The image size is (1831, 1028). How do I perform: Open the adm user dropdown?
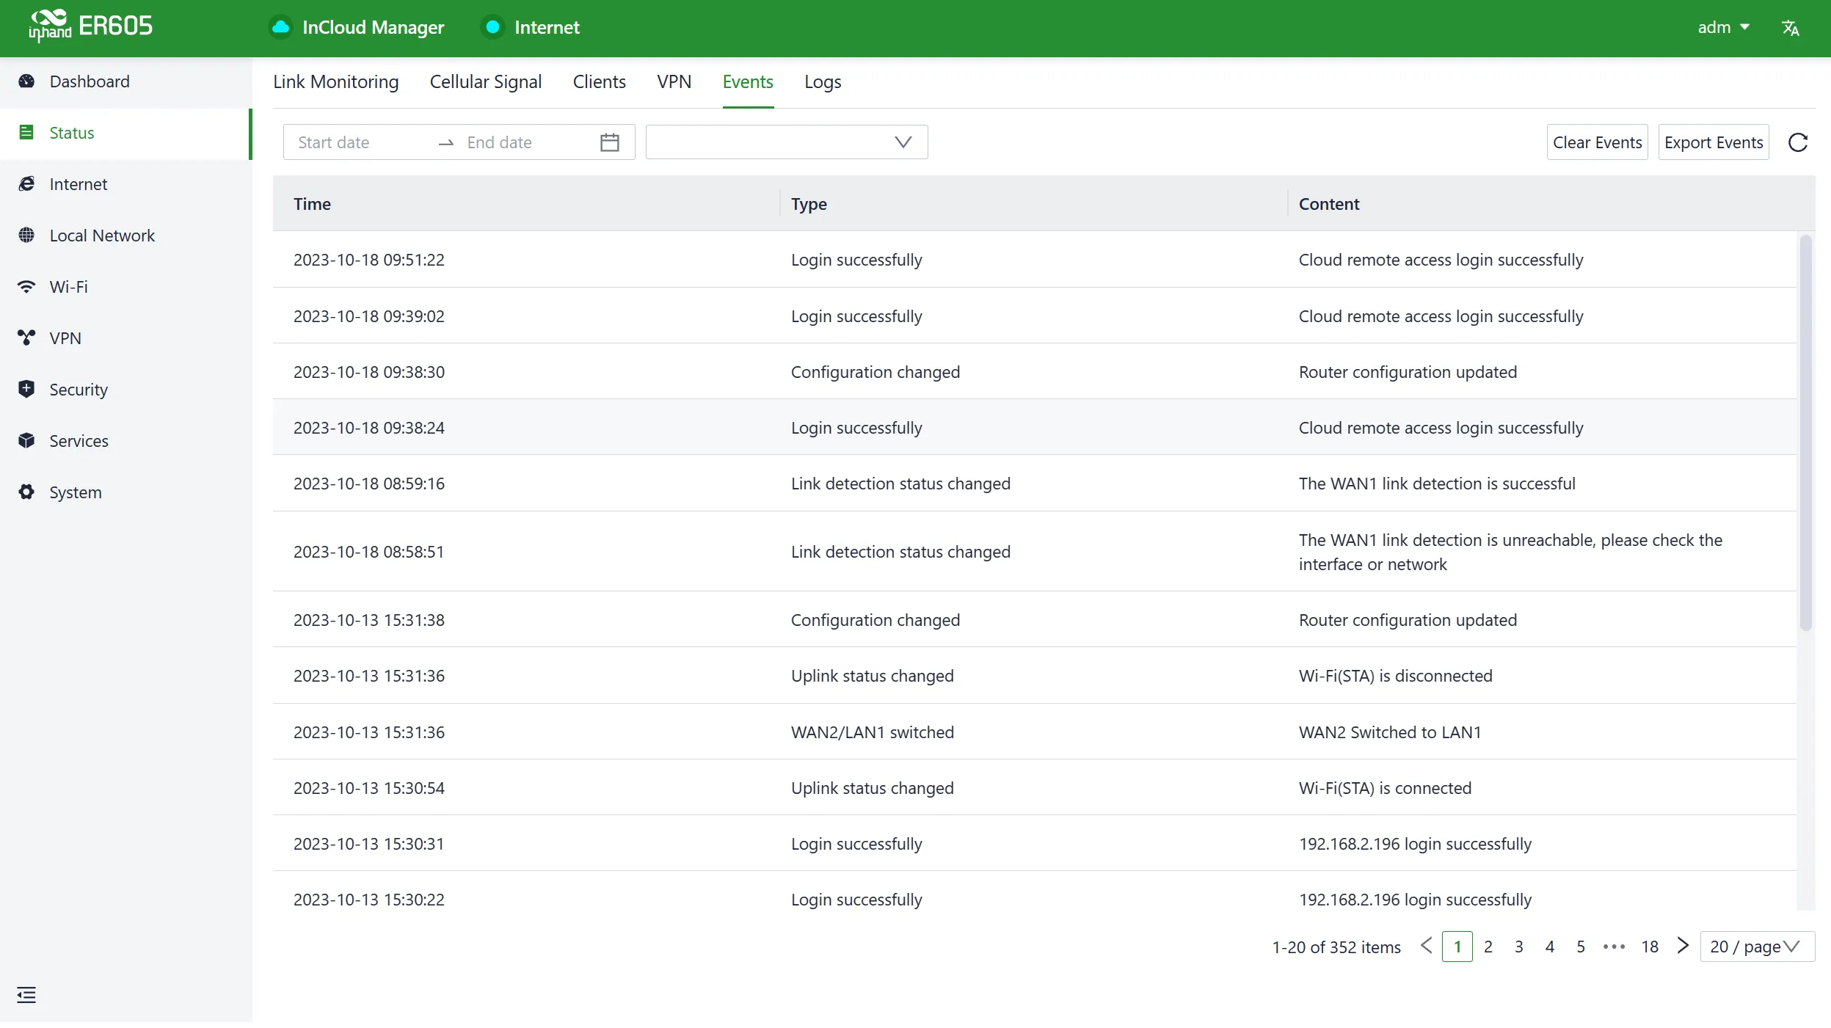1723,27
